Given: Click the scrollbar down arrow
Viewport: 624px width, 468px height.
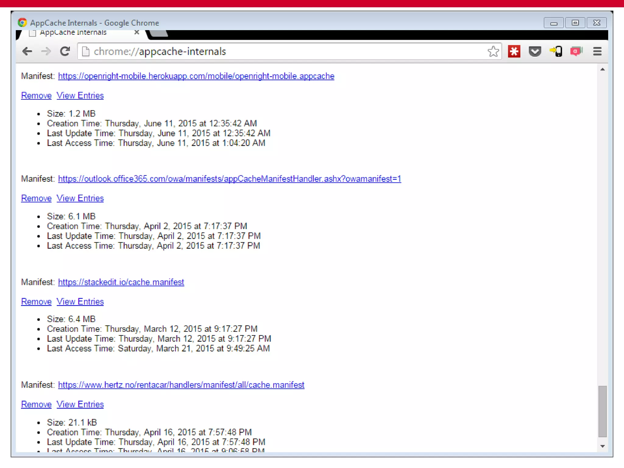Looking at the screenshot, I should (602, 446).
